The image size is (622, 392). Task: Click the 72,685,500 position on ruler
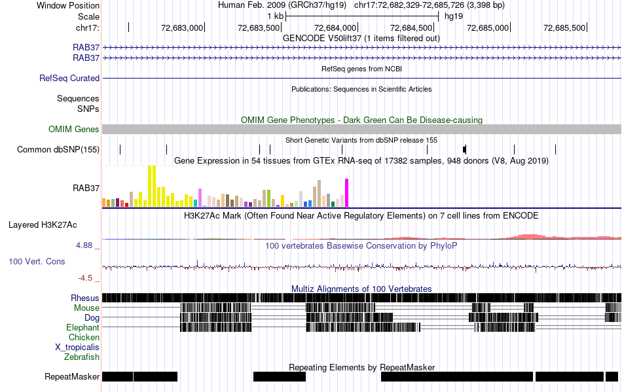coord(564,27)
